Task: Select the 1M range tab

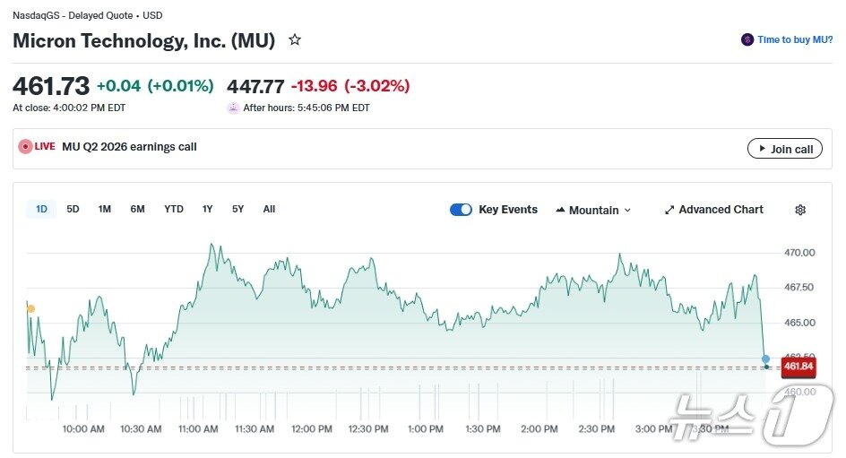Action: [x=105, y=209]
